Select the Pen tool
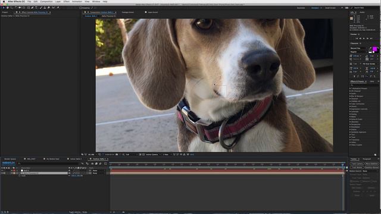 tap(32, 8)
